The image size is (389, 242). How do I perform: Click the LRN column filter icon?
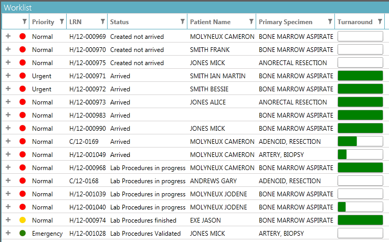(x=102, y=22)
